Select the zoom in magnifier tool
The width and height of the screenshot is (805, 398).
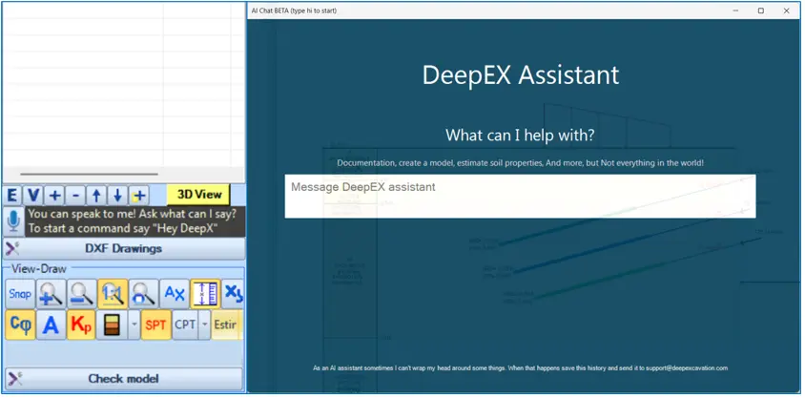51,294
